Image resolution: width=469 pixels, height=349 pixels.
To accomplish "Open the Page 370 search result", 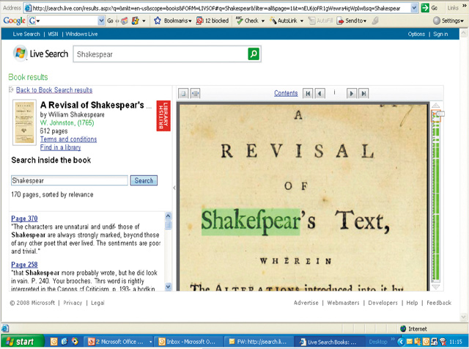I will (x=24, y=218).
